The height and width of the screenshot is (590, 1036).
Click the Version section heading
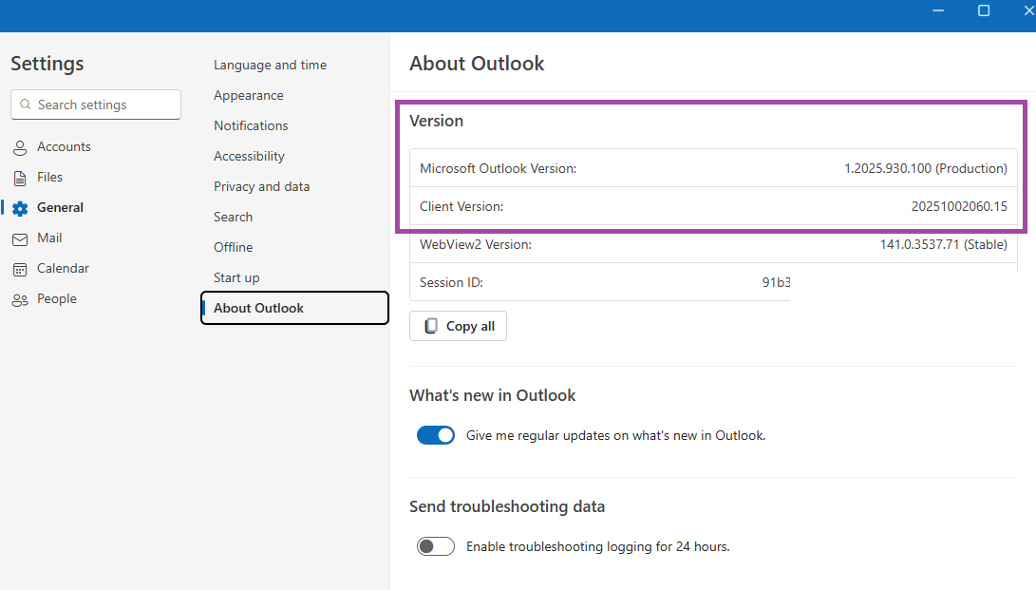click(436, 121)
